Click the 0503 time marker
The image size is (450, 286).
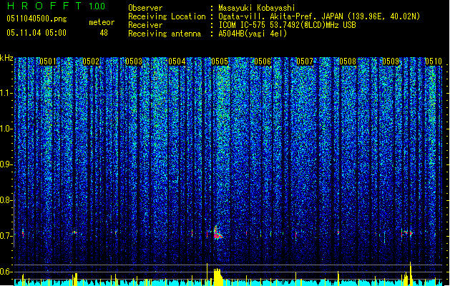(134, 61)
